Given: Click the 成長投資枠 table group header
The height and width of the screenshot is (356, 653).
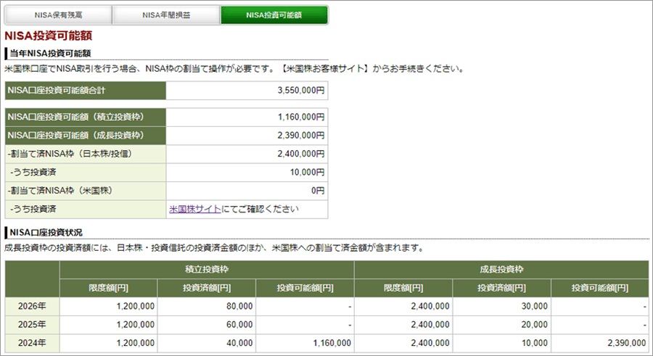Looking at the screenshot, I should 501,270.
